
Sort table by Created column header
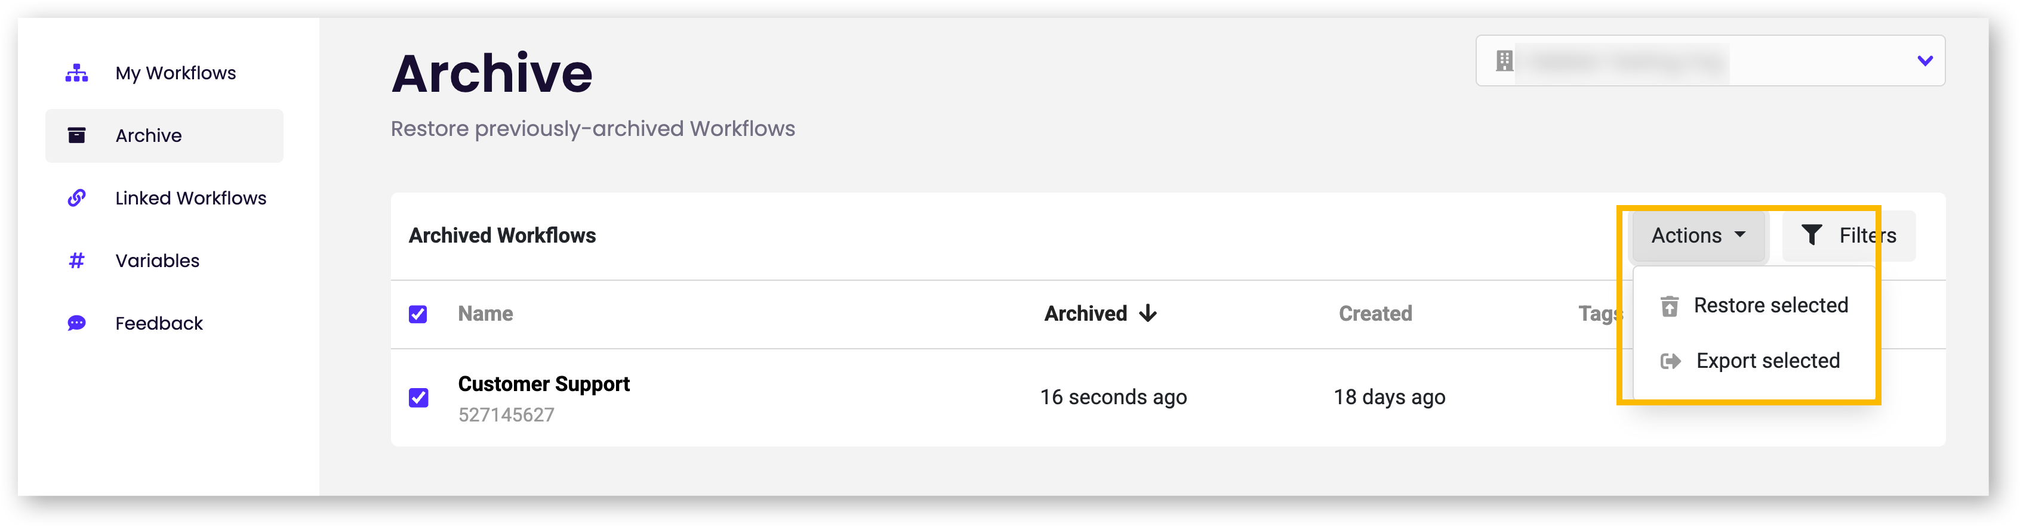pyautogui.click(x=1375, y=313)
